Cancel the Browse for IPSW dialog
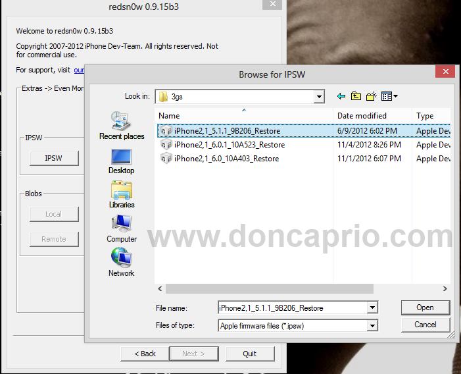The width and height of the screenshot is (461, 374). (x=425, y=325)
